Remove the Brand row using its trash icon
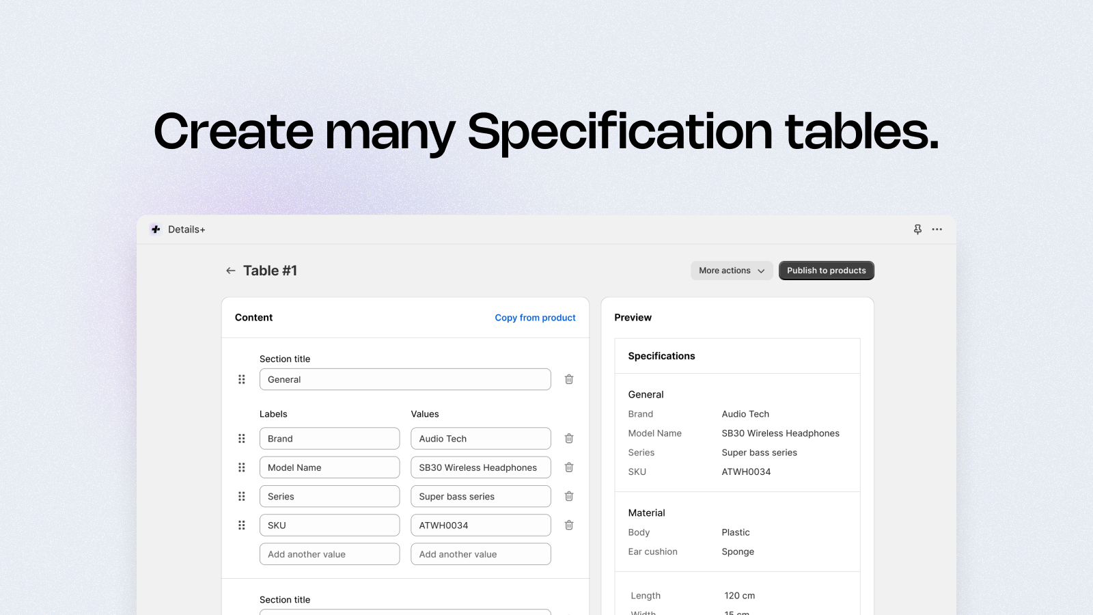 (x=568, y=438)
